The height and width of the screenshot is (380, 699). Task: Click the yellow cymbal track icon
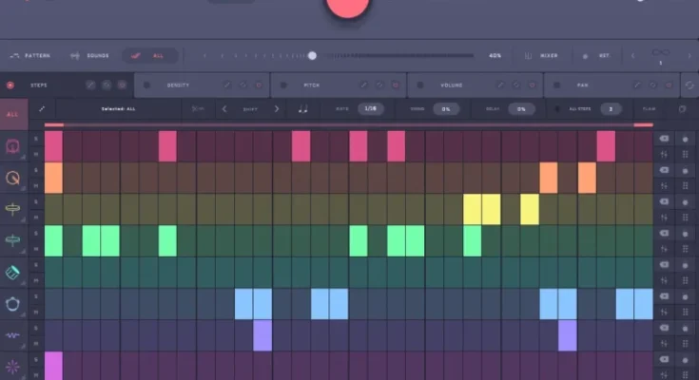(x=13, y=209)
